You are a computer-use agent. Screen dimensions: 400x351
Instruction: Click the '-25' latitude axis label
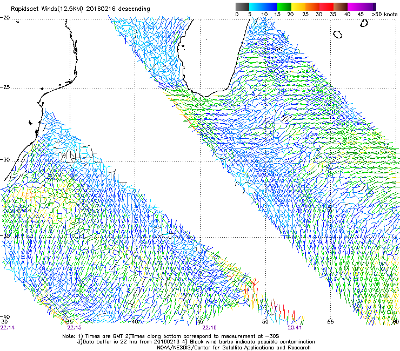(x=5, y=87)
